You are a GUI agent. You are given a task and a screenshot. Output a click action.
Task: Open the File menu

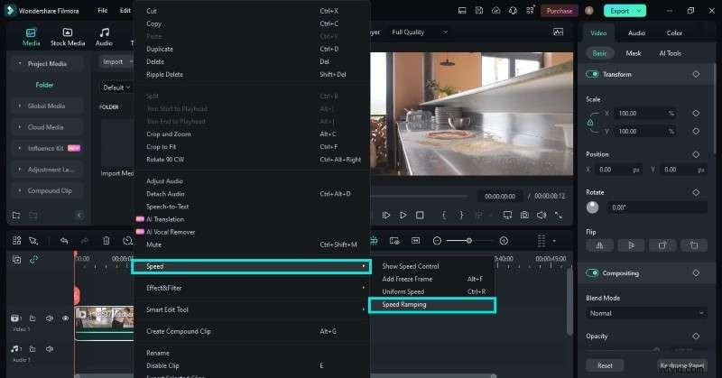click(103, 10)
